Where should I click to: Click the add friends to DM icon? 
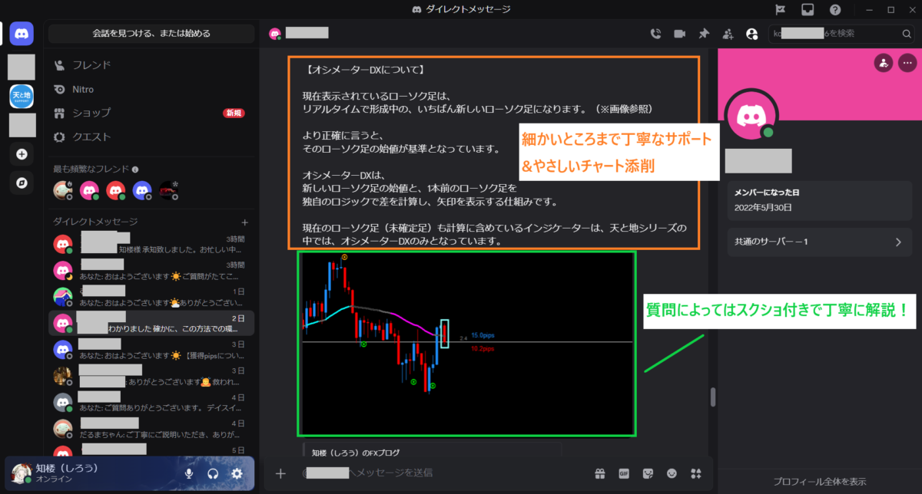point(728,34)
